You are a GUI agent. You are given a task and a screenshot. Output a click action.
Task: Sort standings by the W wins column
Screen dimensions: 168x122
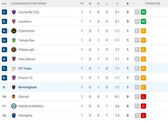tap(90, 4)
